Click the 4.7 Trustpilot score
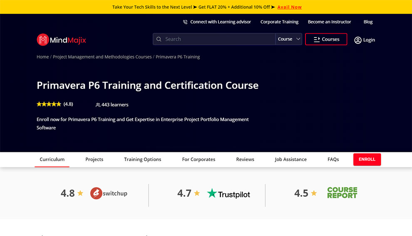This screenshot has width=412, height=236. pyautogui.click(x=184, y=193)
